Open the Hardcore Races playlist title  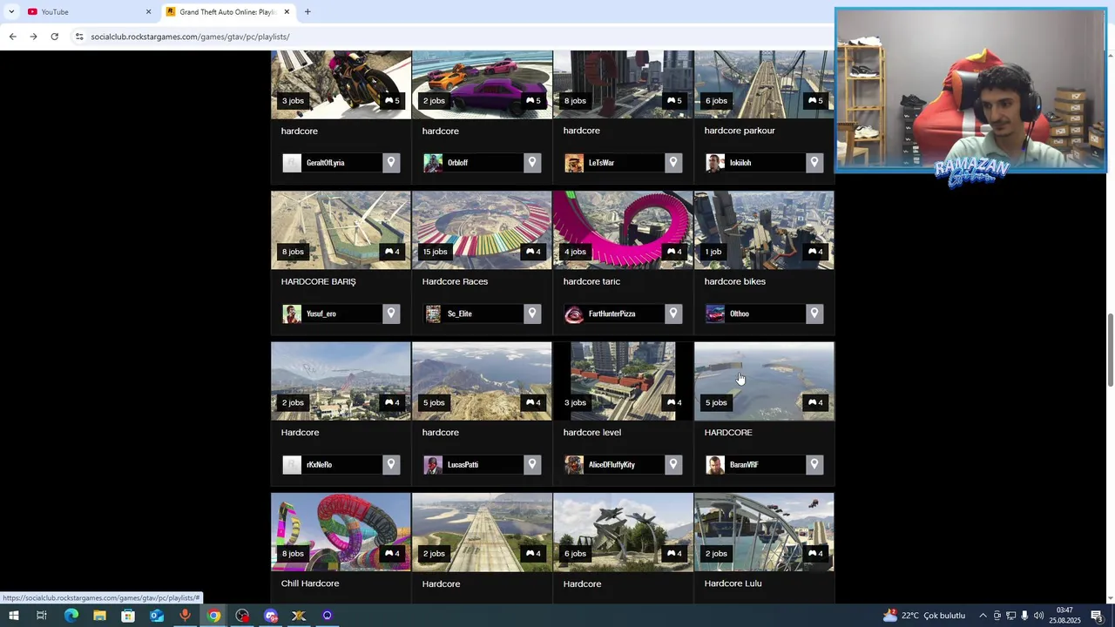coord(455,281)
